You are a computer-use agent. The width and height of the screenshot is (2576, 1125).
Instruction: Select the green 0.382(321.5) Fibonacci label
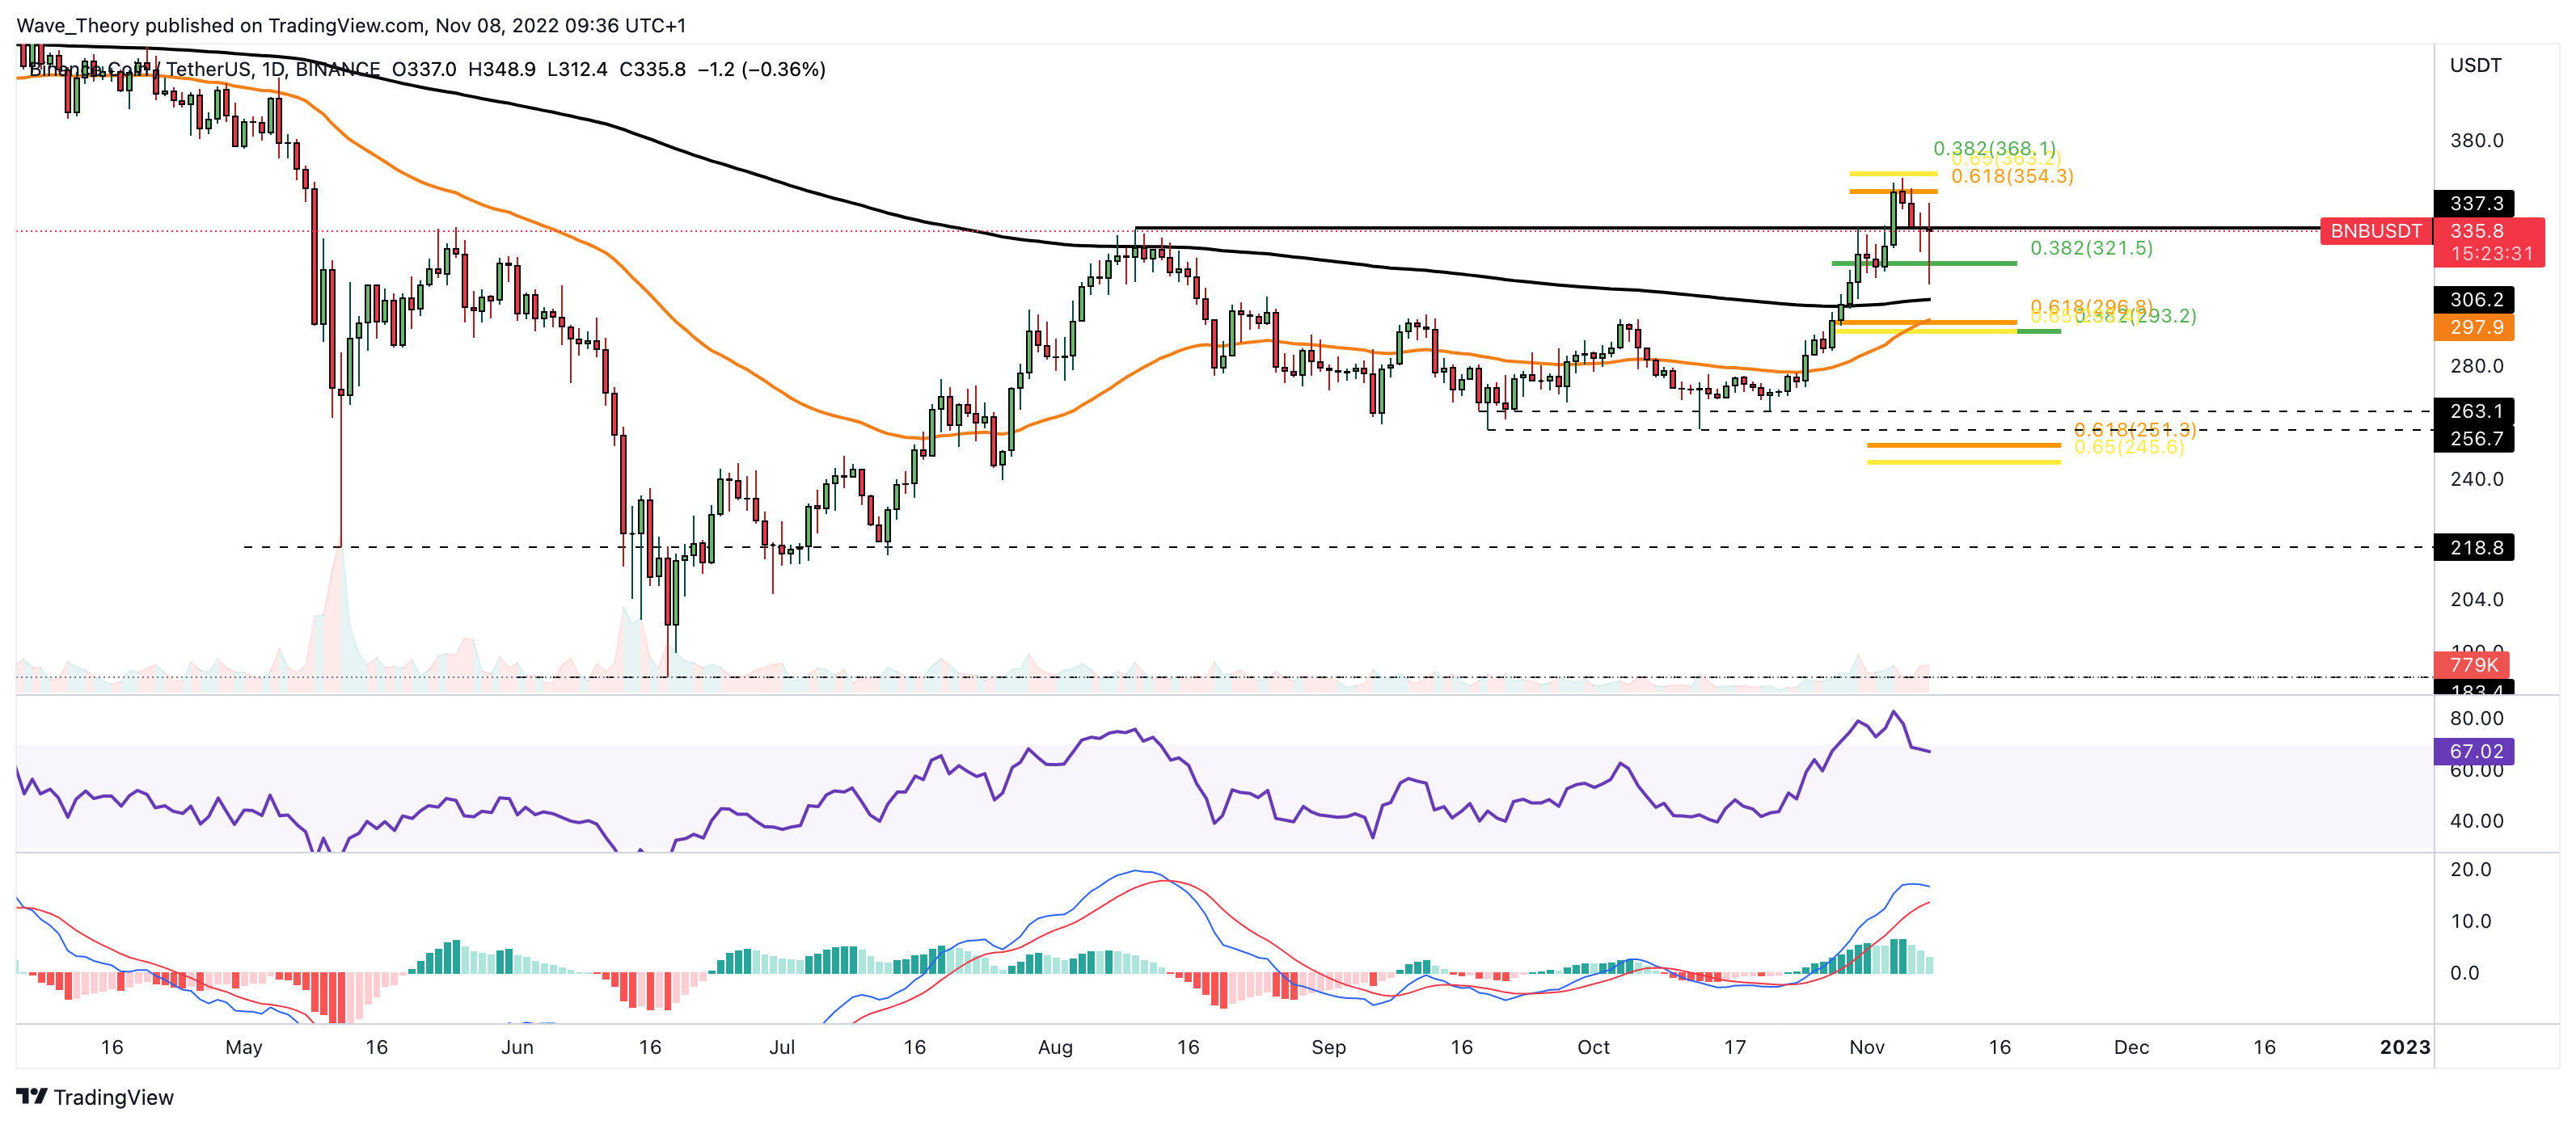pos(2091,248)
